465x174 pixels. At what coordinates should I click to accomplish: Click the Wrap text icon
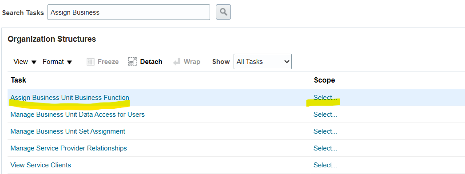tap(177, 62)
